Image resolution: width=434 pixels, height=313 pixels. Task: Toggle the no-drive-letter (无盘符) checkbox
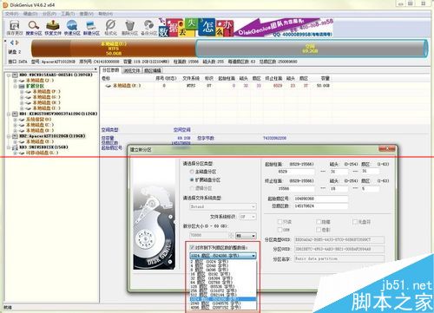[x=355, y=222]
